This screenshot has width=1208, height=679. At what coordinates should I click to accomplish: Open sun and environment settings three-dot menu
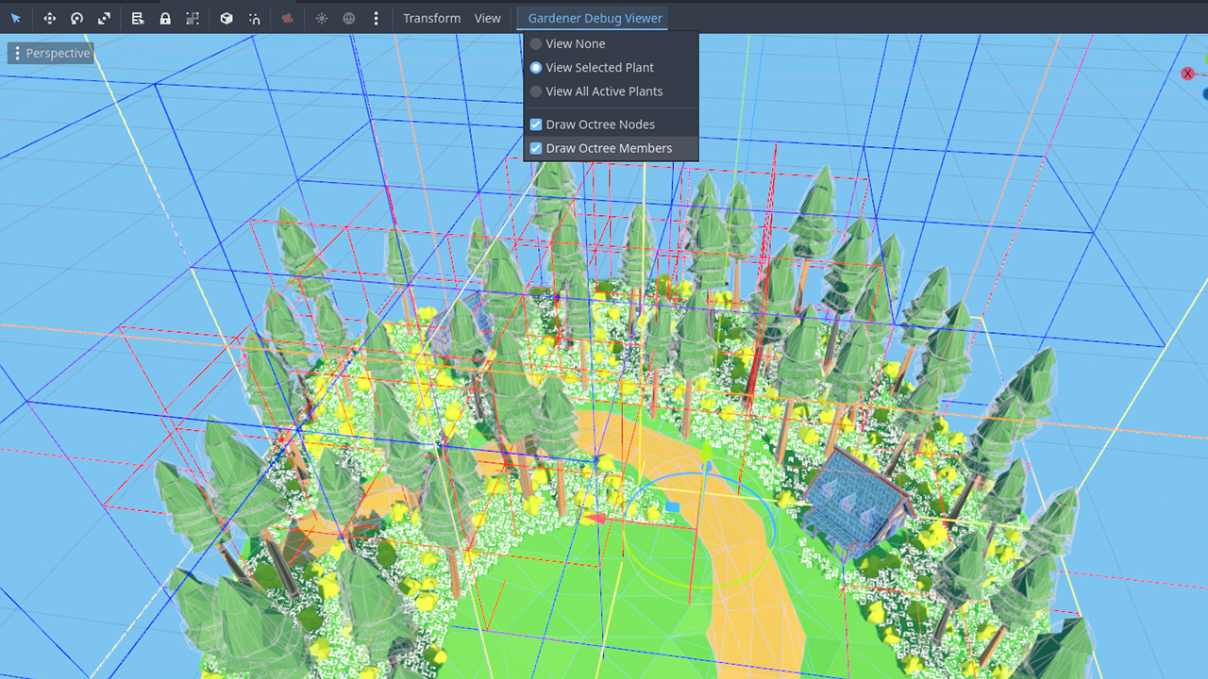click(x=377, y=18)
